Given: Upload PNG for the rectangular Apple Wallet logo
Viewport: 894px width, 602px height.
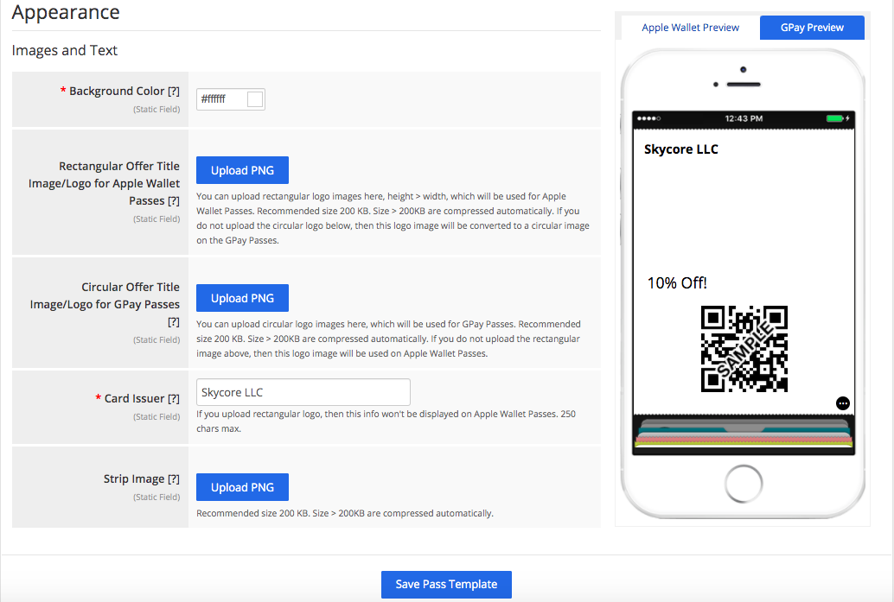Looking at the screenshot, I should (x=242, y=170).
